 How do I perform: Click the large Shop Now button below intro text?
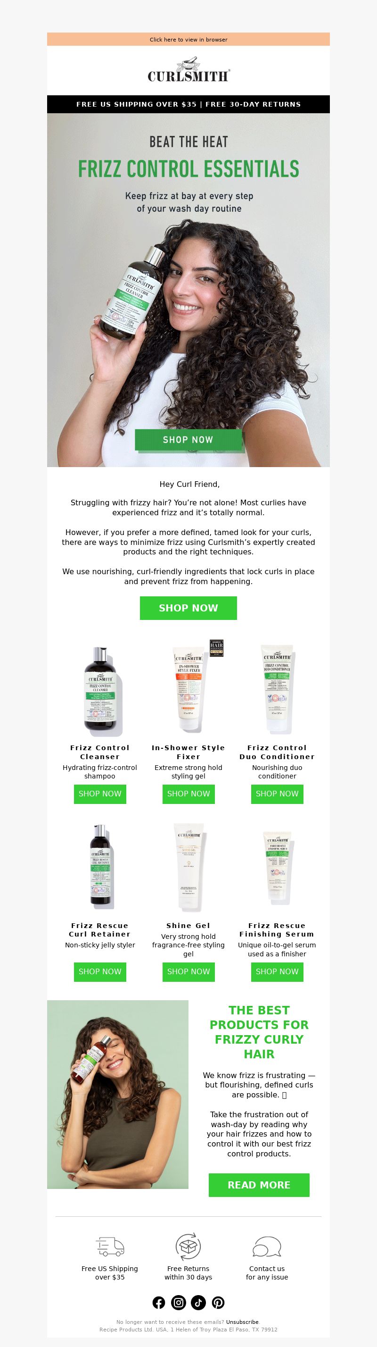[x=188, y=608]
